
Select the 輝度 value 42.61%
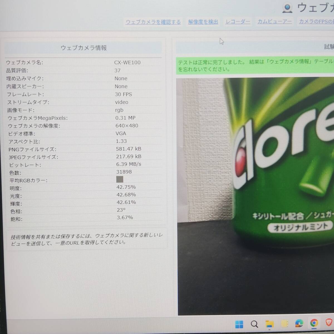point(126,202)
